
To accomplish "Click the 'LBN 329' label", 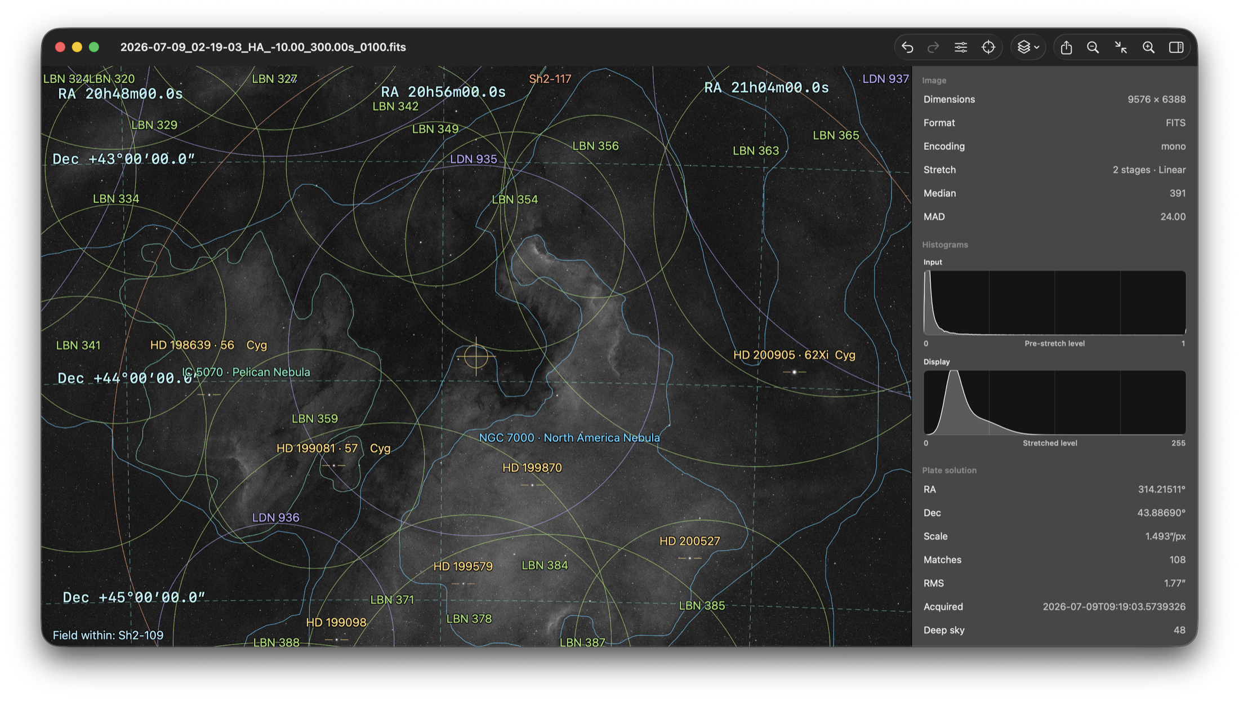I will pos(154,125).
